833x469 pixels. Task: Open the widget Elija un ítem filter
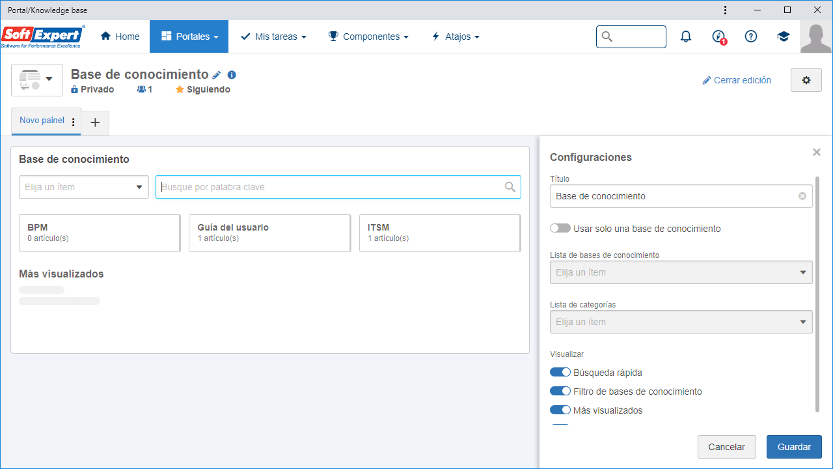pos(84,187)
